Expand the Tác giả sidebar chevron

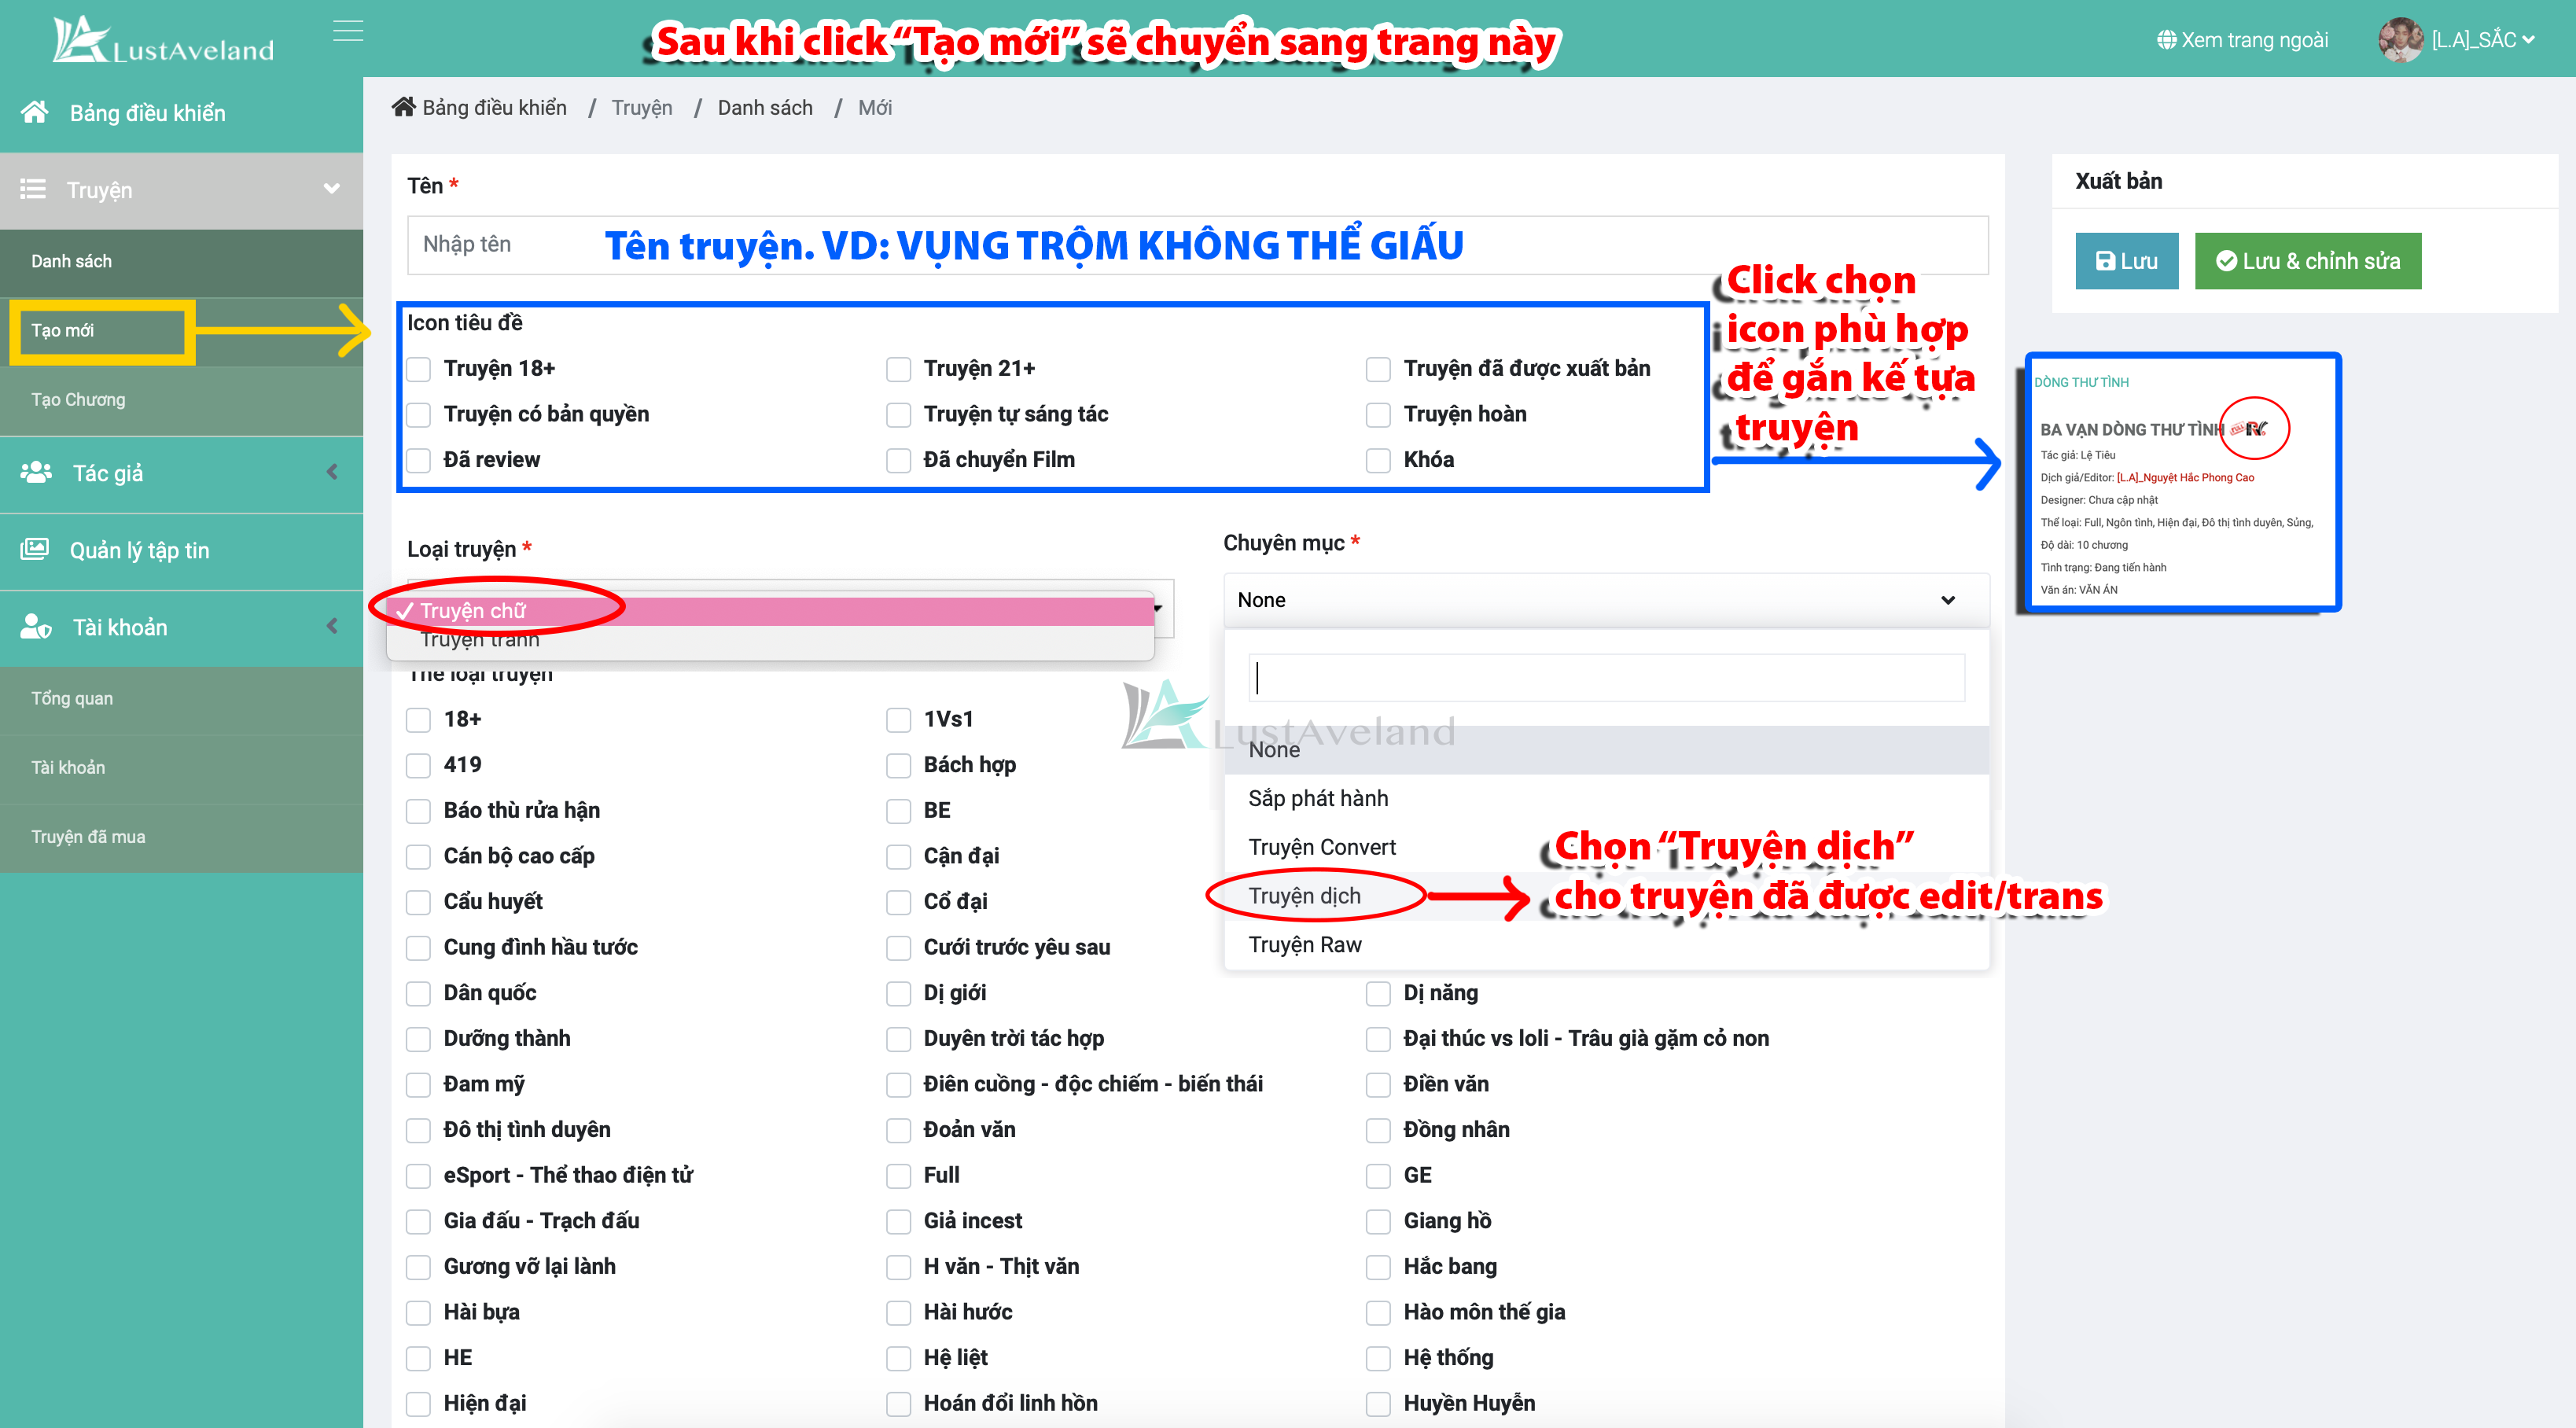332,472
